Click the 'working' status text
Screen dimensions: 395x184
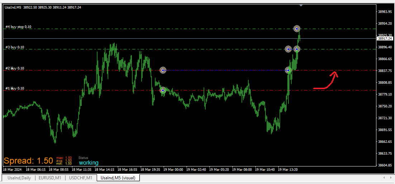(89, 163)
